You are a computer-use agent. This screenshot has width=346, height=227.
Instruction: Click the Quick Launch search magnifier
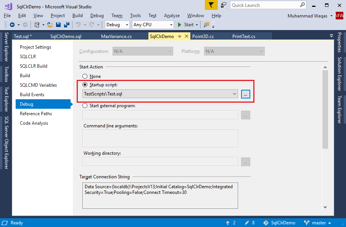coord(302,5)
